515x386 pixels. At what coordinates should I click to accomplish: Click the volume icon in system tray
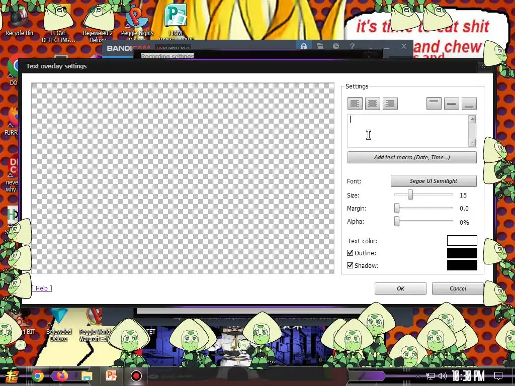point(443,376)
